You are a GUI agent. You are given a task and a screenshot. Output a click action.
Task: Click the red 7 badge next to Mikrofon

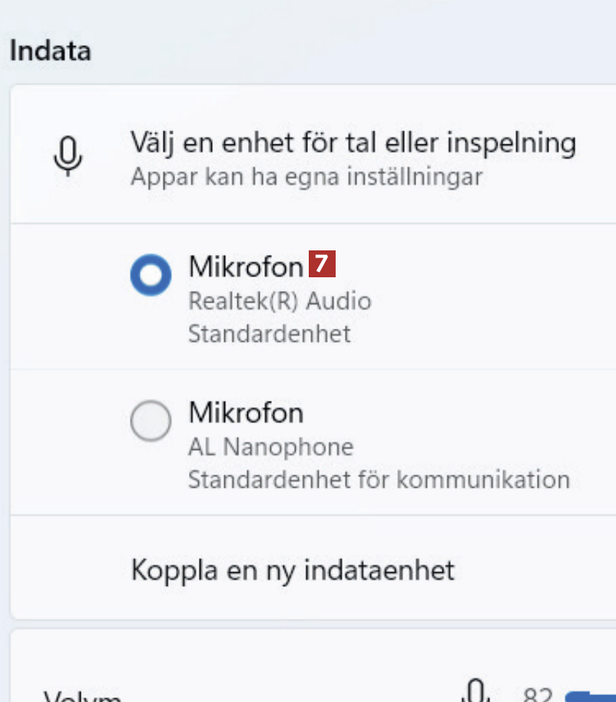pyautogui.click(x=323, y=264)
